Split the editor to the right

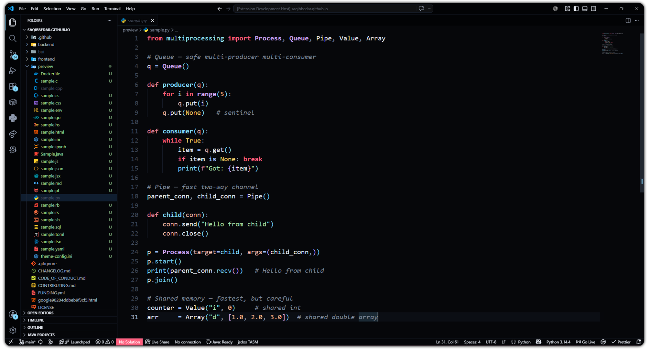628,20
